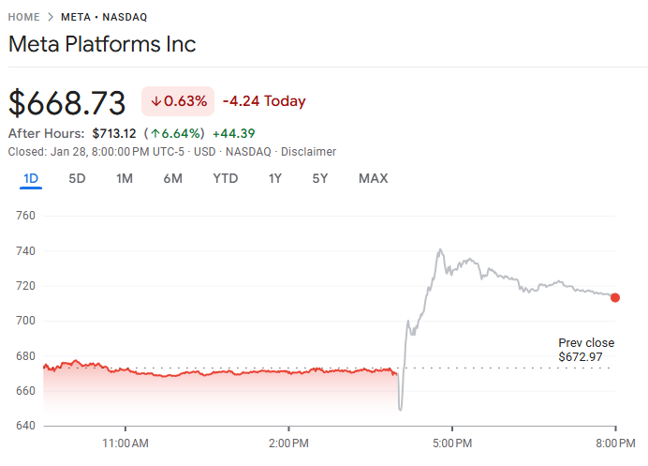Select the MAX time range

(373, 178)
